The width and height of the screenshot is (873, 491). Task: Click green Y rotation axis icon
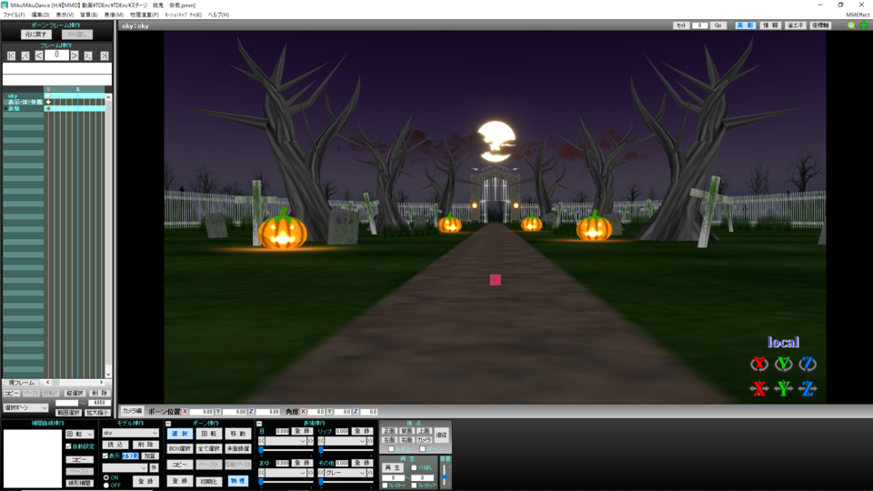pyautogui.click(x=783, y=364)
